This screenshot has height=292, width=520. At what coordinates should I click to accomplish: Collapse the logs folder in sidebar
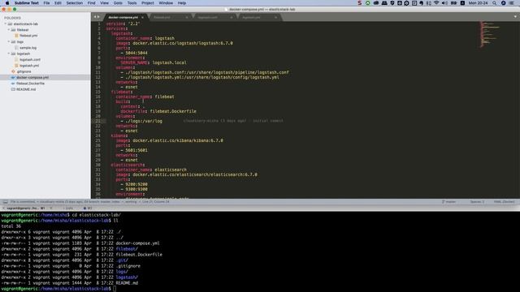pos(9,41)
